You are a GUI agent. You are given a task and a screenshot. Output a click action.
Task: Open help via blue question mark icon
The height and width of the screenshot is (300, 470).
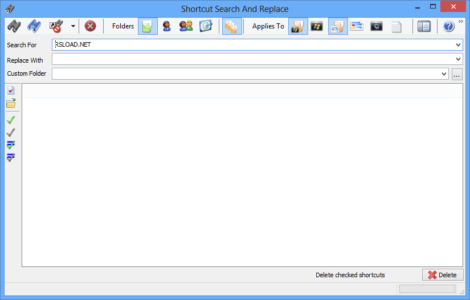coord(448,26)
